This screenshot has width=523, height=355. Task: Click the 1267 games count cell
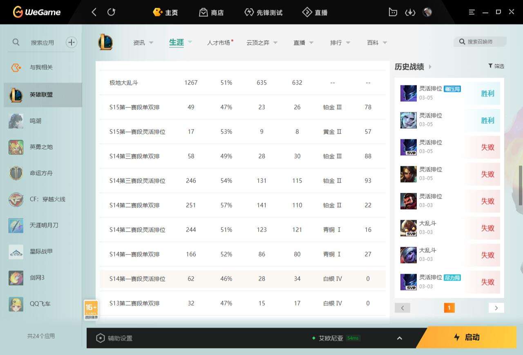point(191,83)
